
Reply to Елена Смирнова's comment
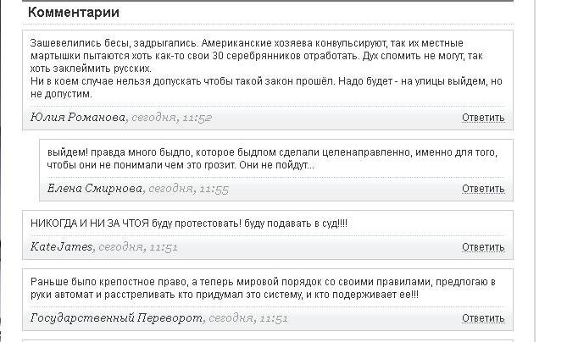pyautogui.click(x=483, y=188)
